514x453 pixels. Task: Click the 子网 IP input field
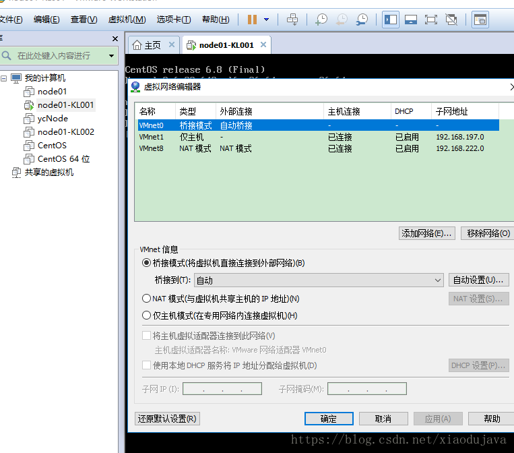point(222,389)
